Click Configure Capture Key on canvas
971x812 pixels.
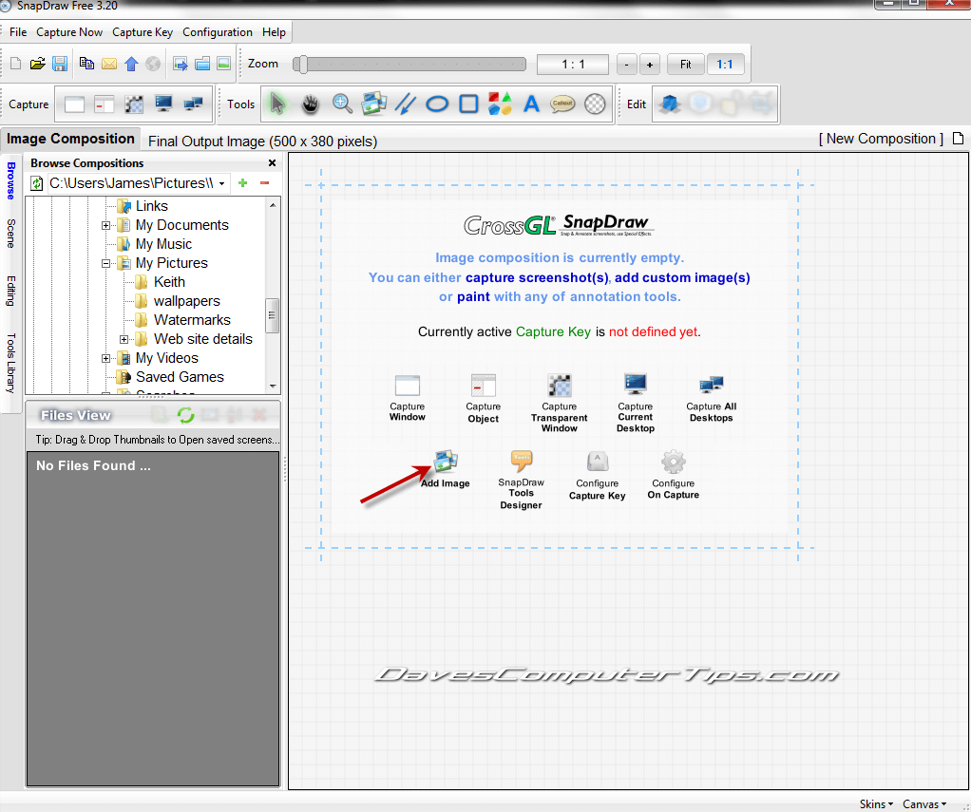click(x=597, y=475)
